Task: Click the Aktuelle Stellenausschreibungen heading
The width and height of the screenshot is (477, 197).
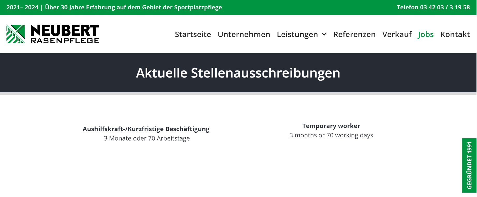Action: [238, 73]
